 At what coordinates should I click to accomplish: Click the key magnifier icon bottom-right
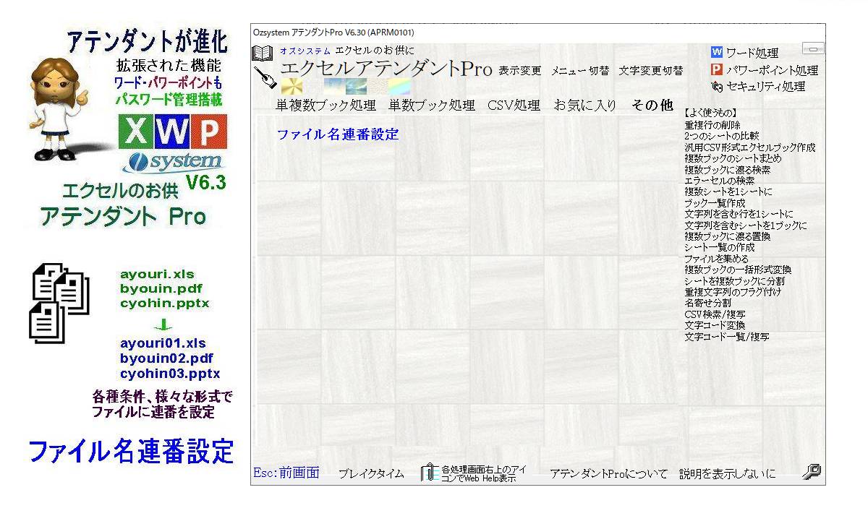pyautogui.click(x=812, y=472)
